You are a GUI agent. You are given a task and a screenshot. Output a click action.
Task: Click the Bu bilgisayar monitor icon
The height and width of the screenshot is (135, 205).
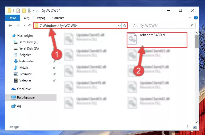tap(14, 97)
